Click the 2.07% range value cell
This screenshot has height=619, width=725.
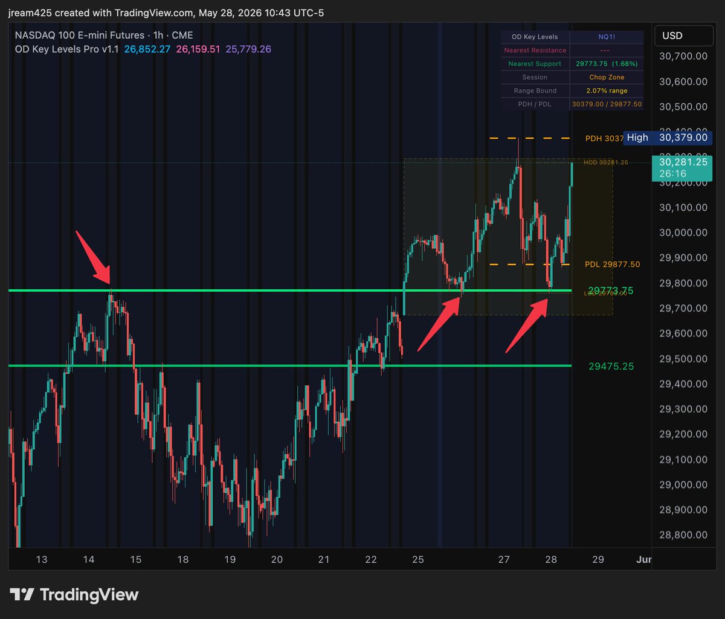(x=607, y=91)
